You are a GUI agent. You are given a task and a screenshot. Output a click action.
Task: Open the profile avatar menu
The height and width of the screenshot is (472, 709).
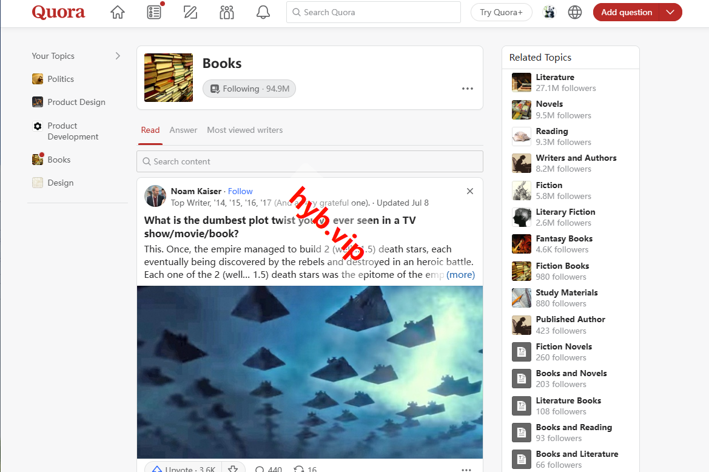[549, 12]
